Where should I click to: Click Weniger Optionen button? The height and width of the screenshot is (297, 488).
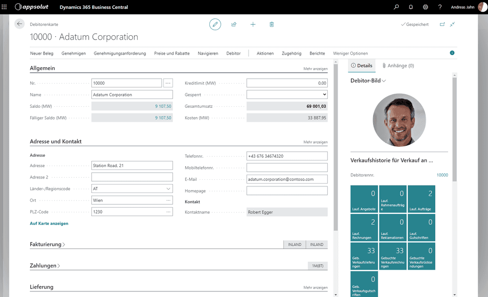point(350,53)
